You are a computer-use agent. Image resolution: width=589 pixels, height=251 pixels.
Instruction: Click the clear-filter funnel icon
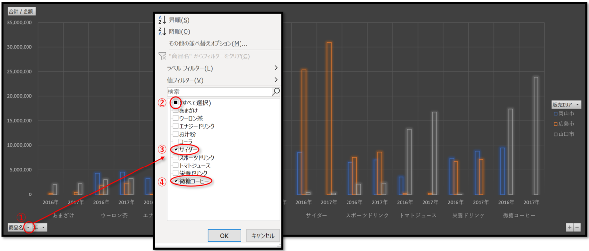162,56
